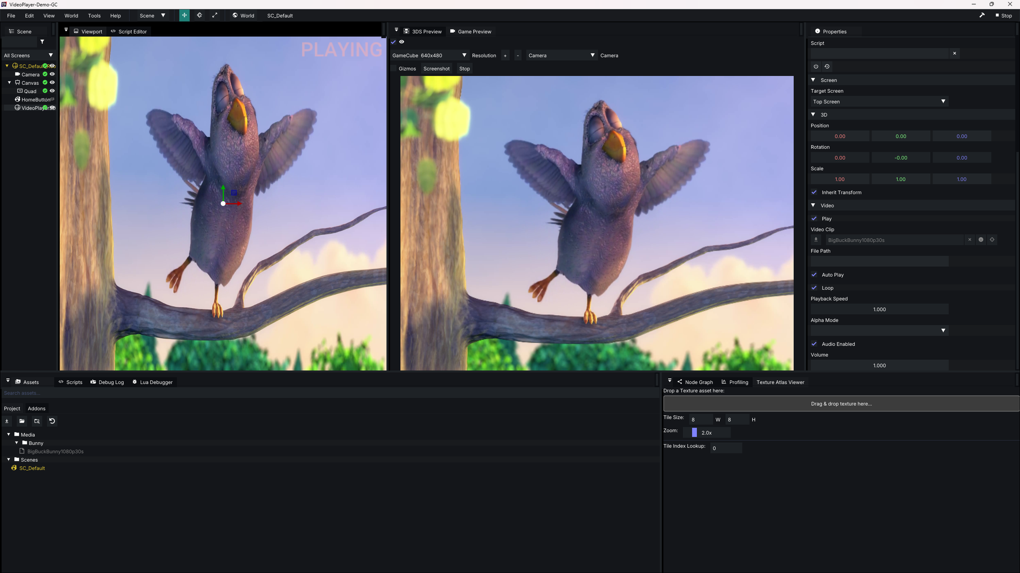Collapse the Canvas tree node

9,82
